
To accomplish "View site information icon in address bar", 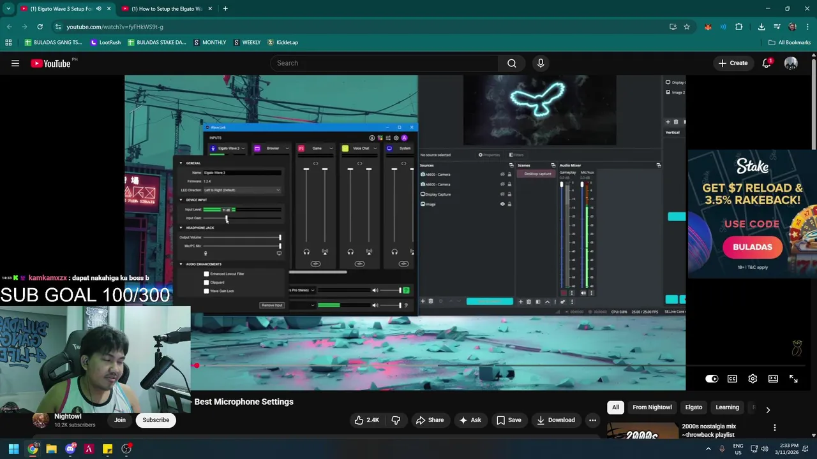I will (58, 27).
